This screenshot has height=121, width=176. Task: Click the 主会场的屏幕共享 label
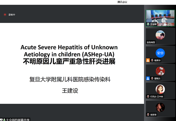pos(18,120)
